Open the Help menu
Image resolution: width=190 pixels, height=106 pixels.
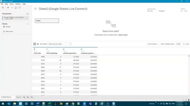pyautogui.click(x=24, y=4)
